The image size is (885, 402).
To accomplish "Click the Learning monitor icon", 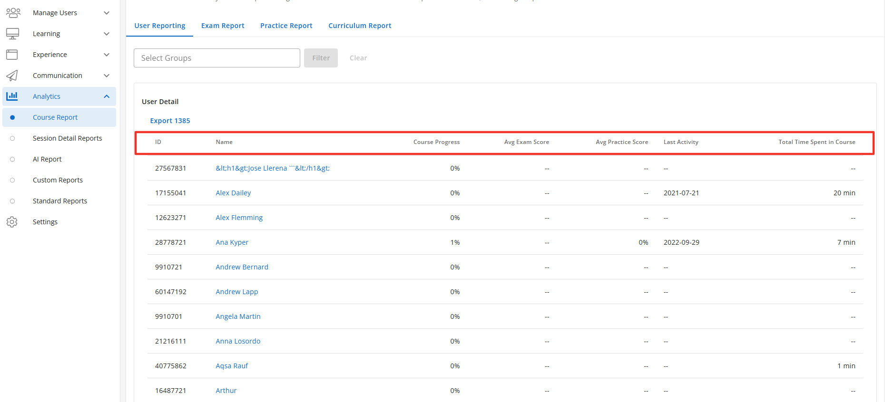I will click(12, 34).
